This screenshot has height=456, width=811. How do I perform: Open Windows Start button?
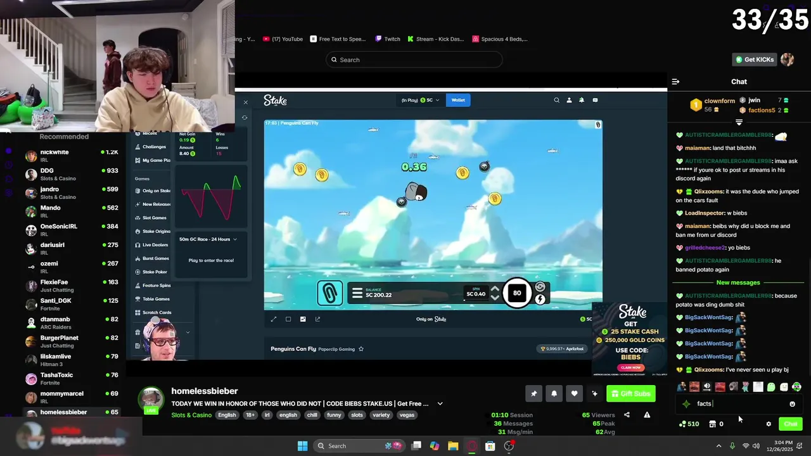coord(302,446)
